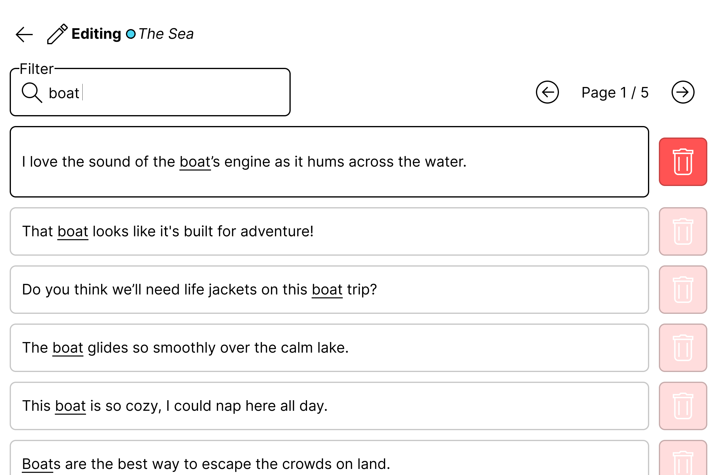717x475 pixels.
Task: Delete the cozy nap sentence
Action: point(683,406)
